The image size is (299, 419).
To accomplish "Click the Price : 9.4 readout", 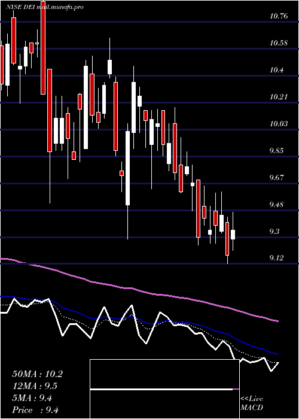I will pyautogui.click(x=35, y=410).
